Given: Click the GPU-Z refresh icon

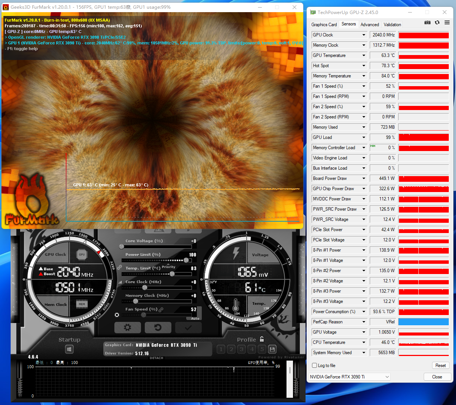Looking at the screenshot, I should [x=437, y=22].
